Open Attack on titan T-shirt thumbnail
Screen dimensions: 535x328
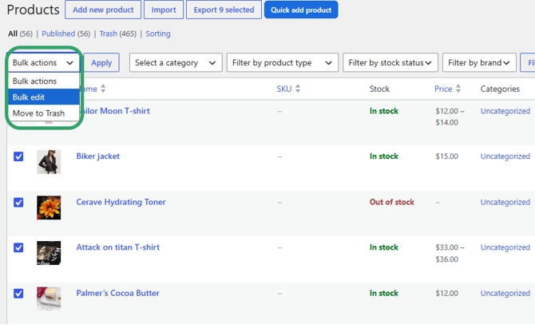(x=49, y=253)
